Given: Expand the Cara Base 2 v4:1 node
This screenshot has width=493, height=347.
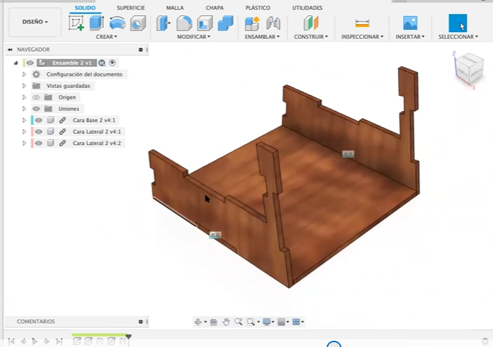Looking at the screenshot, I should pyautogui.click(x=24, y=120).
